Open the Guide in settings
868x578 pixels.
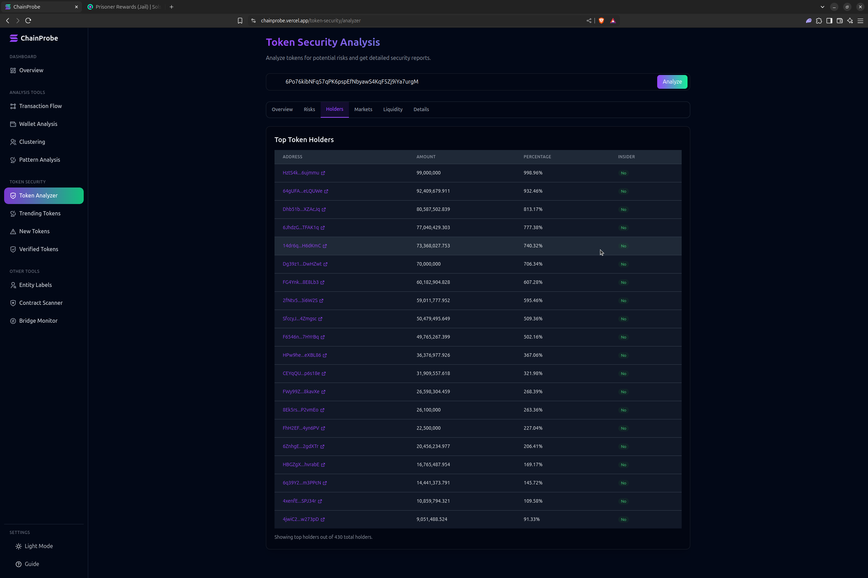tap(27, 564)
